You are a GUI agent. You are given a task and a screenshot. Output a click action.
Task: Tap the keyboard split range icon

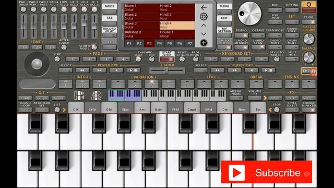coord(79,96)
